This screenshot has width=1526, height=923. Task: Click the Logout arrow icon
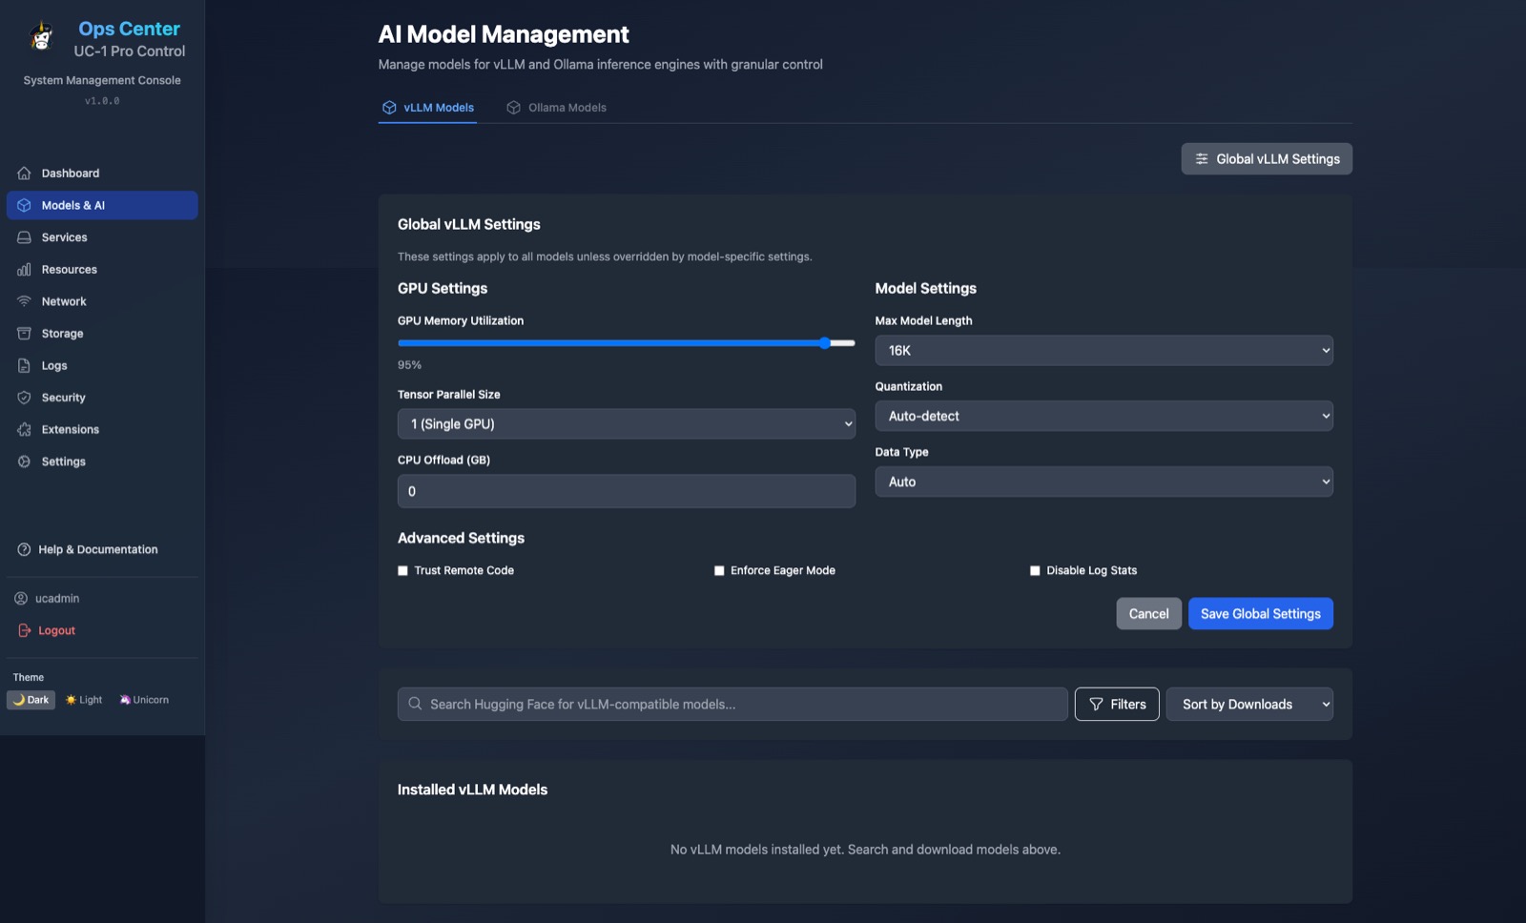[x=25, y=630]
